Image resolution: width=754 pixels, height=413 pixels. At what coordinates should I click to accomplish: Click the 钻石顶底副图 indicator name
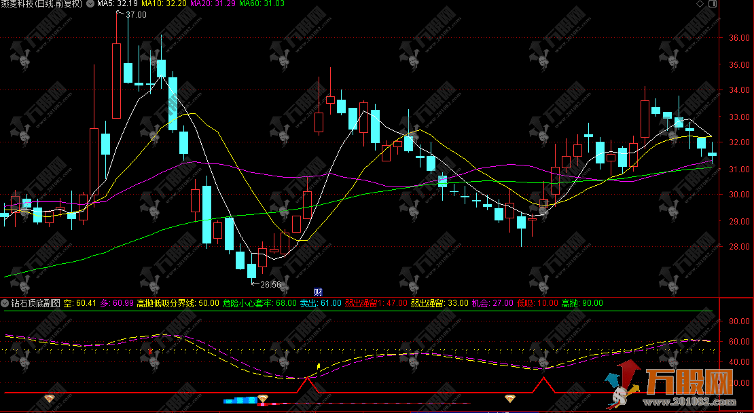pyautogui.click(x=36, y=303)
